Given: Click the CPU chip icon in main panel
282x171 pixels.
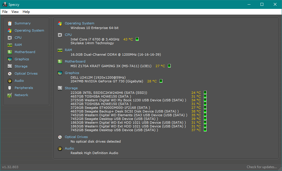Looking at the screenshot, I should pos(60,35).
